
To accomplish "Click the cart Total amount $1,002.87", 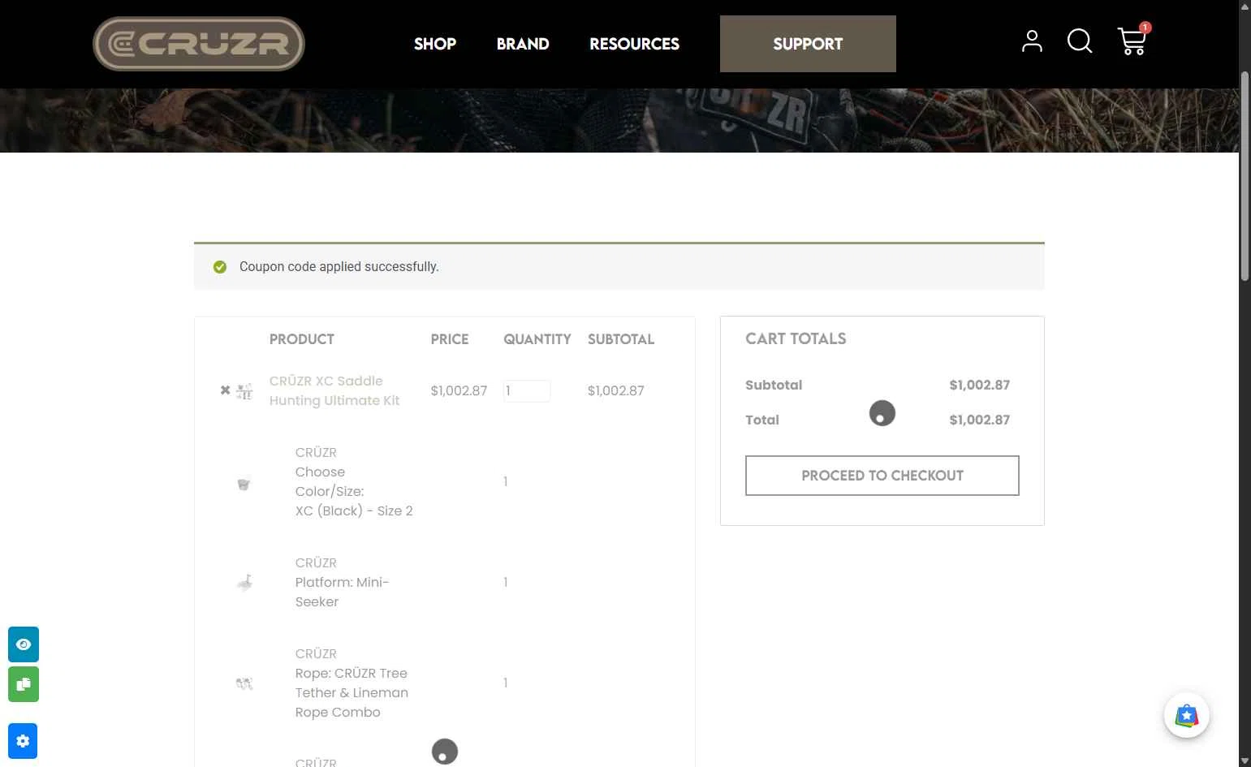I will [x=980, y=420].
